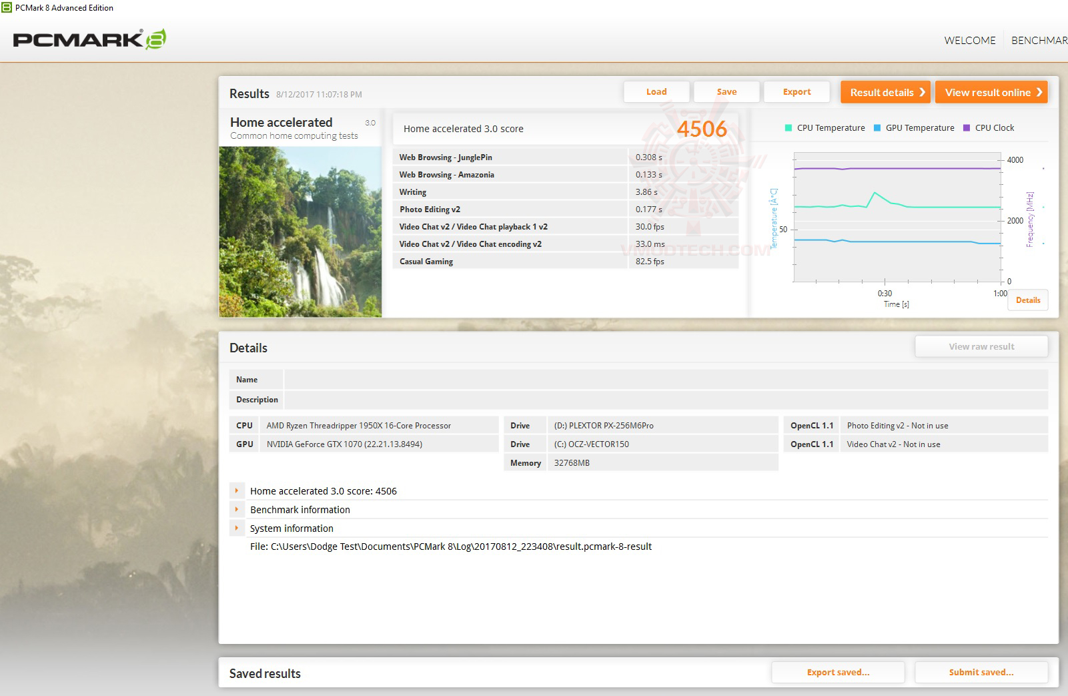The width and height of the screenshot is (1068, 696).
Task: Expand the Benchmark information section
Action: click(x=236, y=509)
